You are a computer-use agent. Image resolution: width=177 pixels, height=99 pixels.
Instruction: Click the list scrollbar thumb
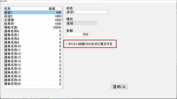tap(62, 15)
